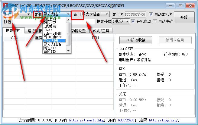Open the ETH矿池收益 pool earnings button
The width and height of the screenshot is (198, 125).
pyautogui.click(x=136, y=40)
